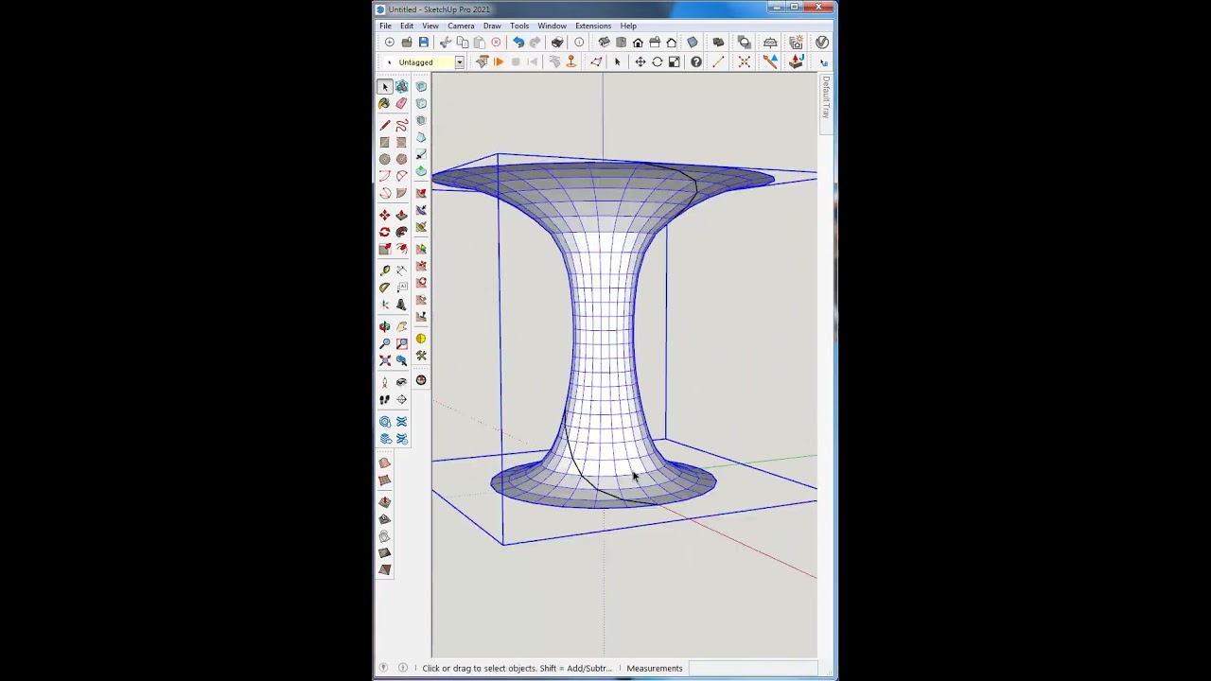The width and height of the screenshot is (1211, 681).
Task: Activate the Walk footprints tool
Action: coord(385,399)
